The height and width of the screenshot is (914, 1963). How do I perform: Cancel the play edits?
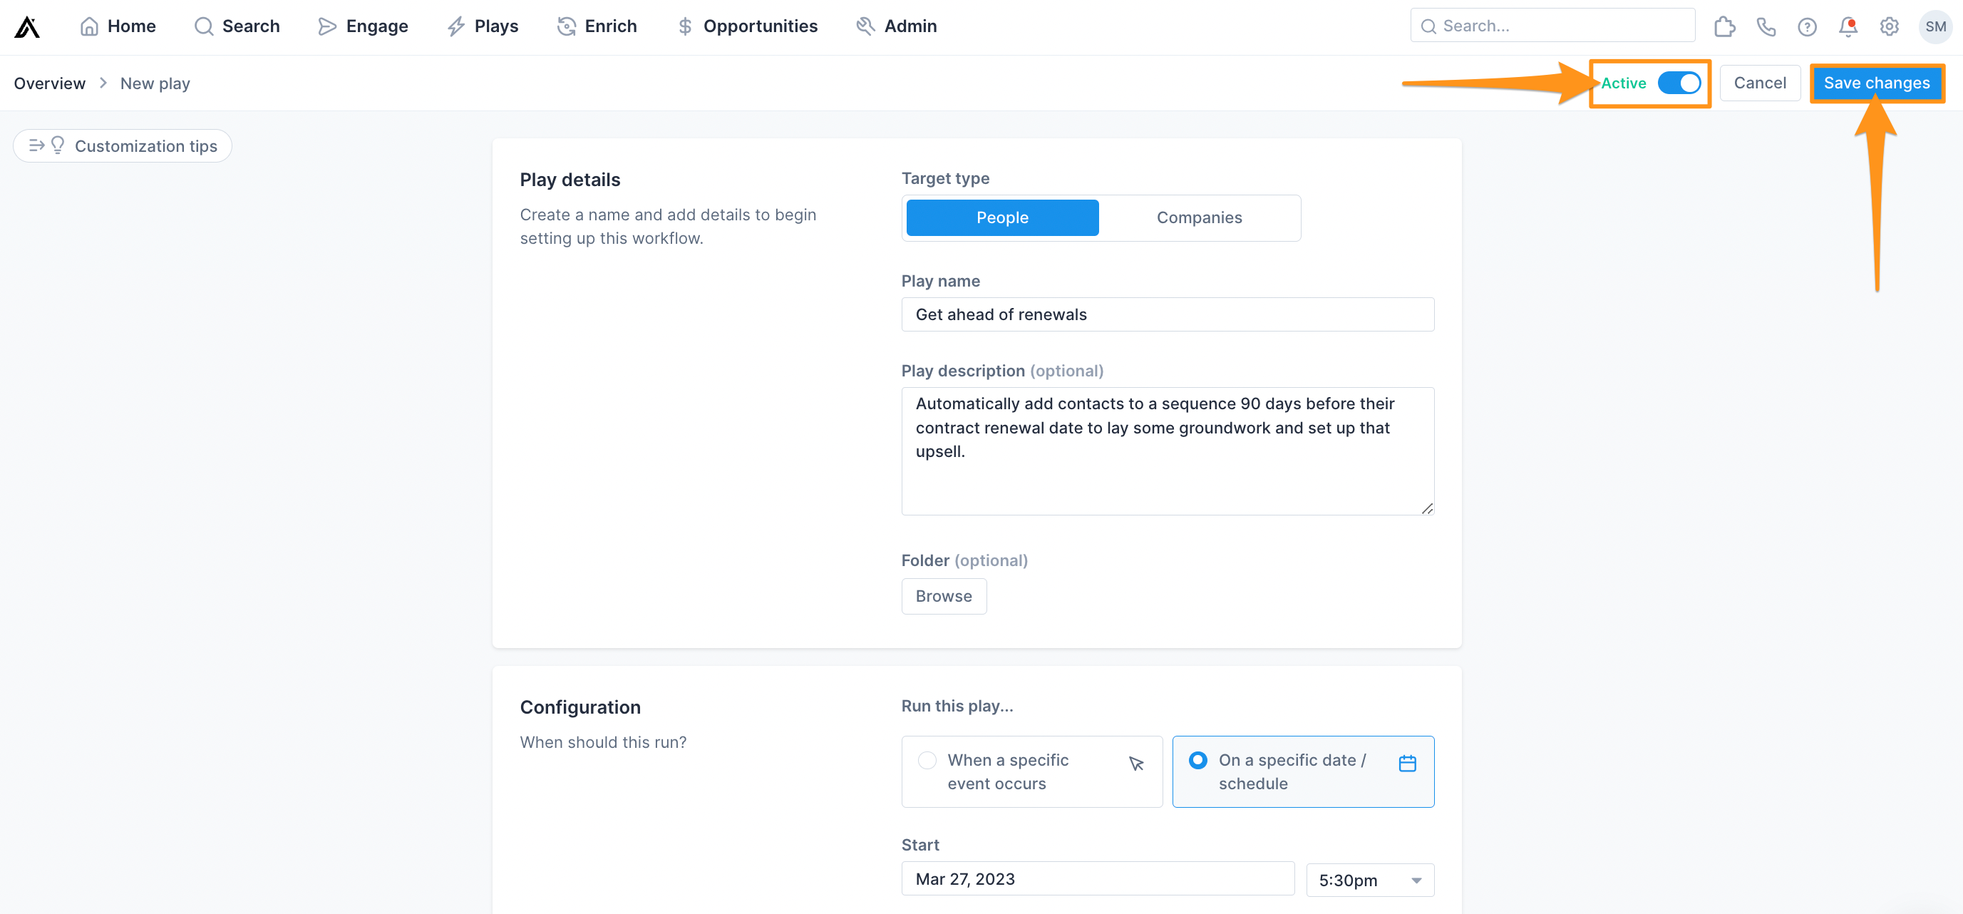pyautogui.click(x=1760, y=83)
